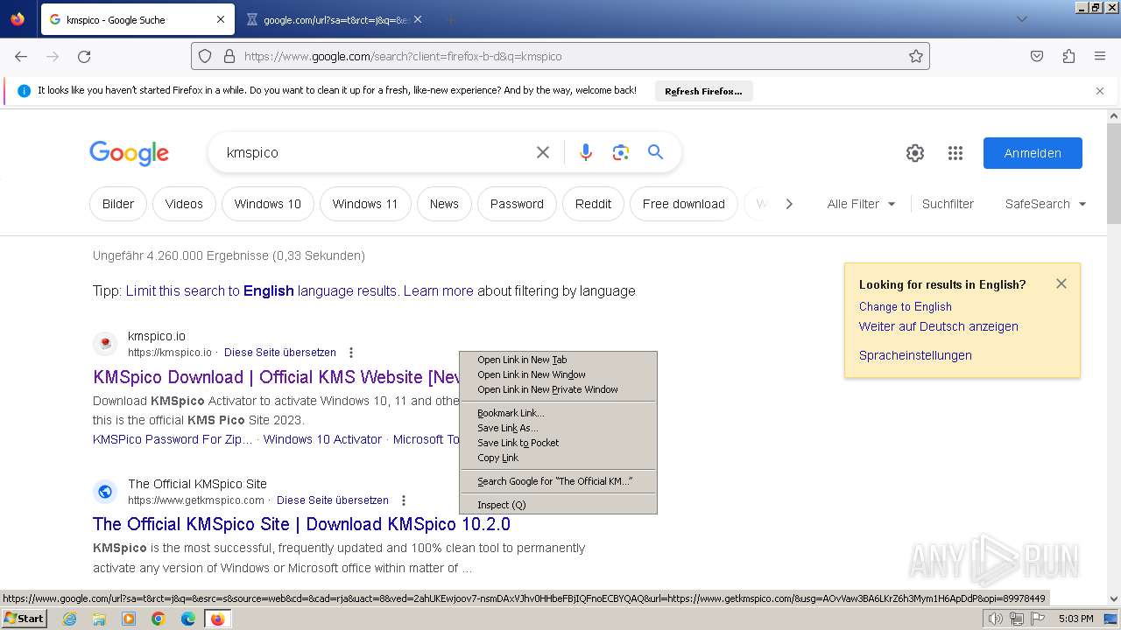The width and height of the screenshot is (1121, 630).
Task: Click Diese Seite übersetzen for getkmspico.com
Action: (x=333, y=500)
